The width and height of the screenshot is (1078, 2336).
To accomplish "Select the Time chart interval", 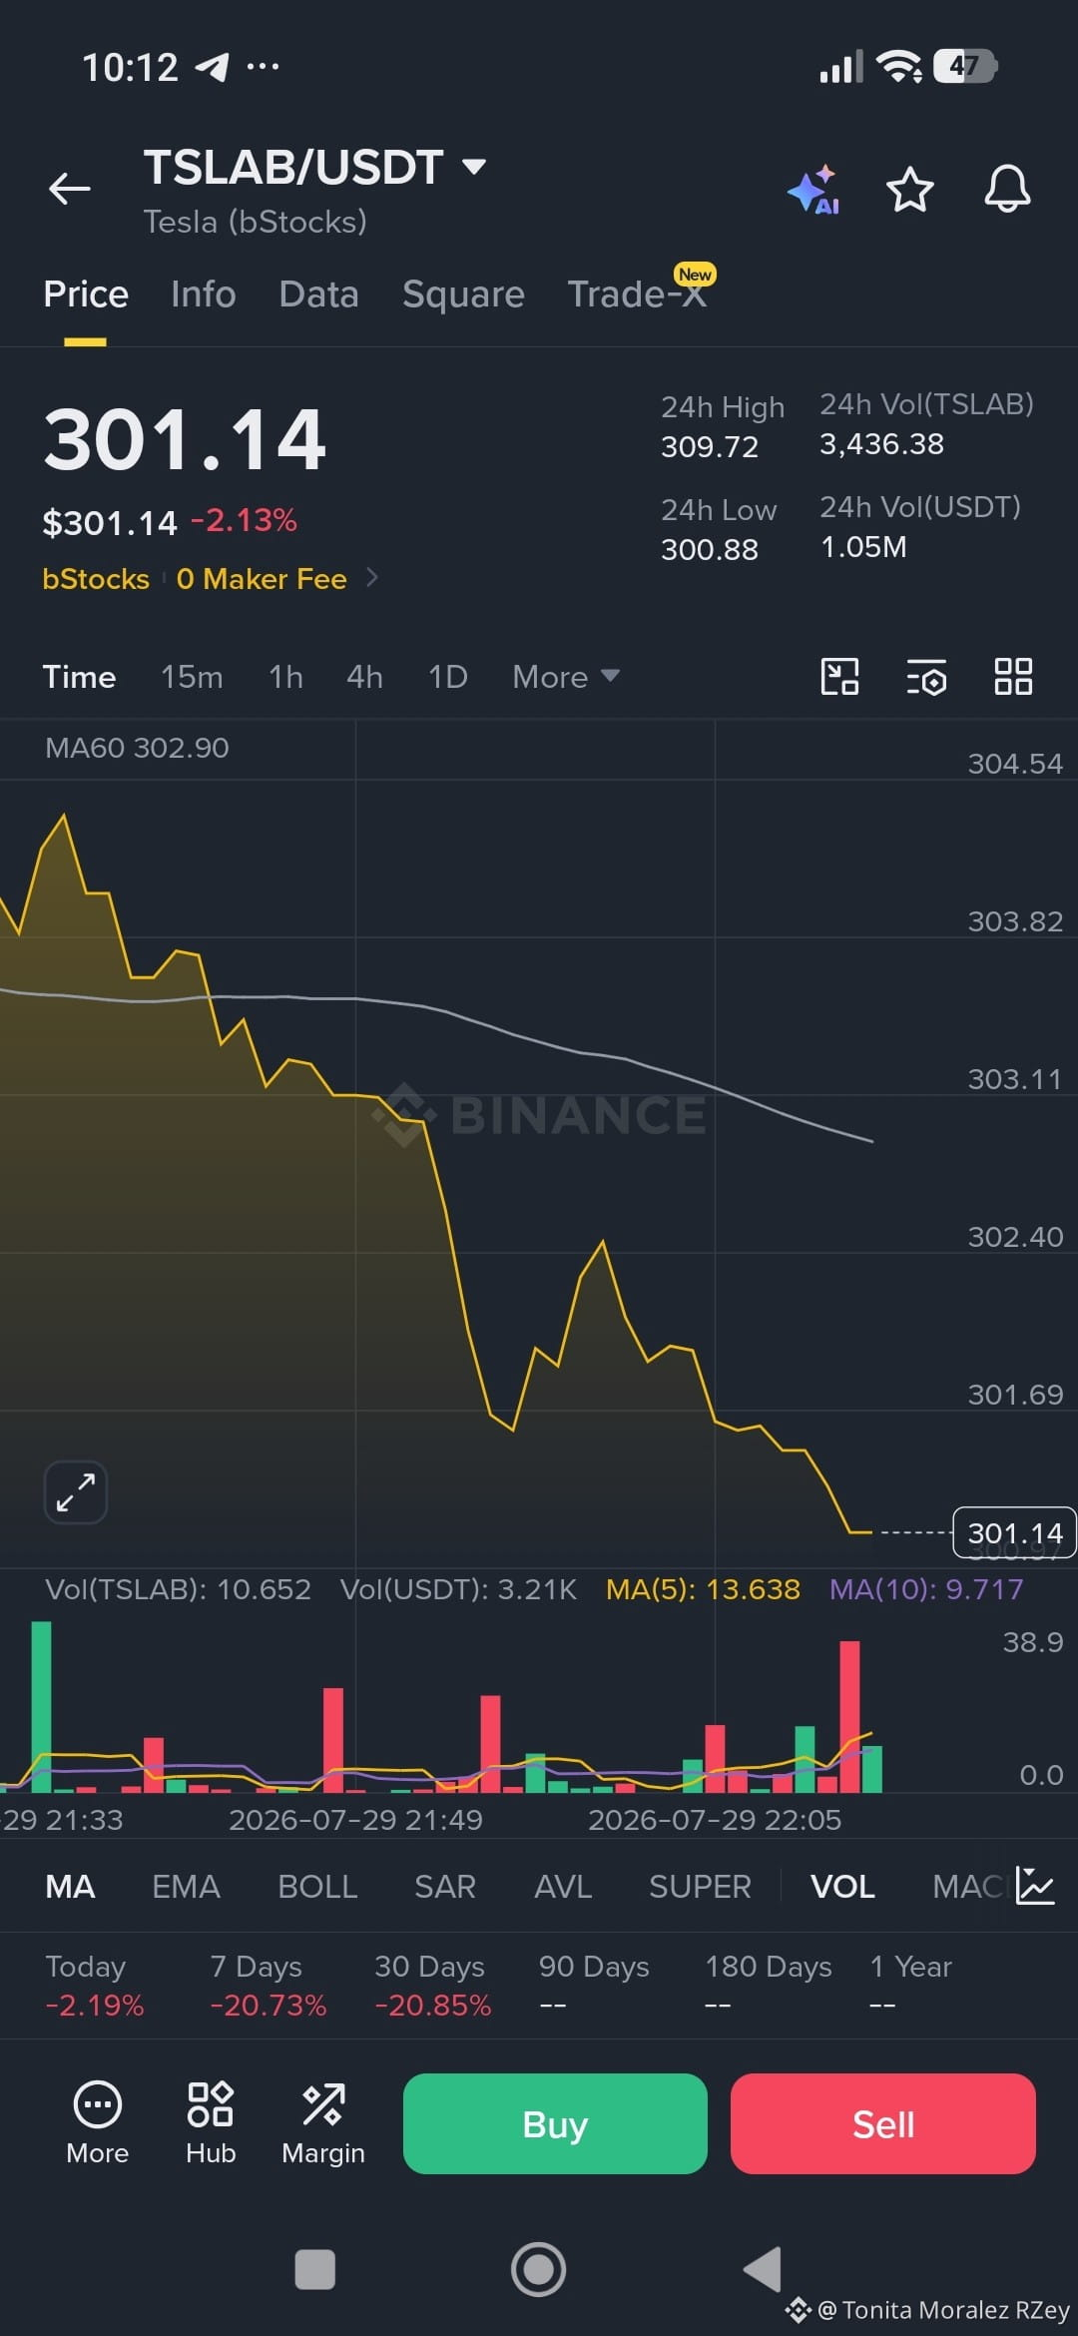I will [79, 677].
